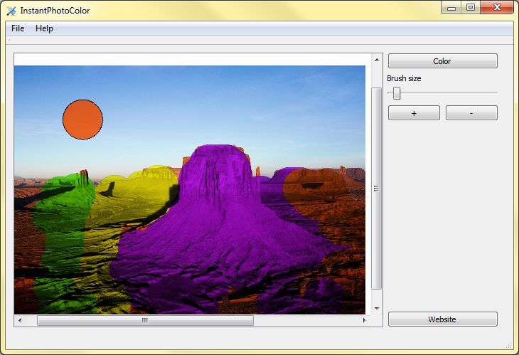Screen dimensions: 519x355
Task: Open the Help menu
Action: pos(44,28)
